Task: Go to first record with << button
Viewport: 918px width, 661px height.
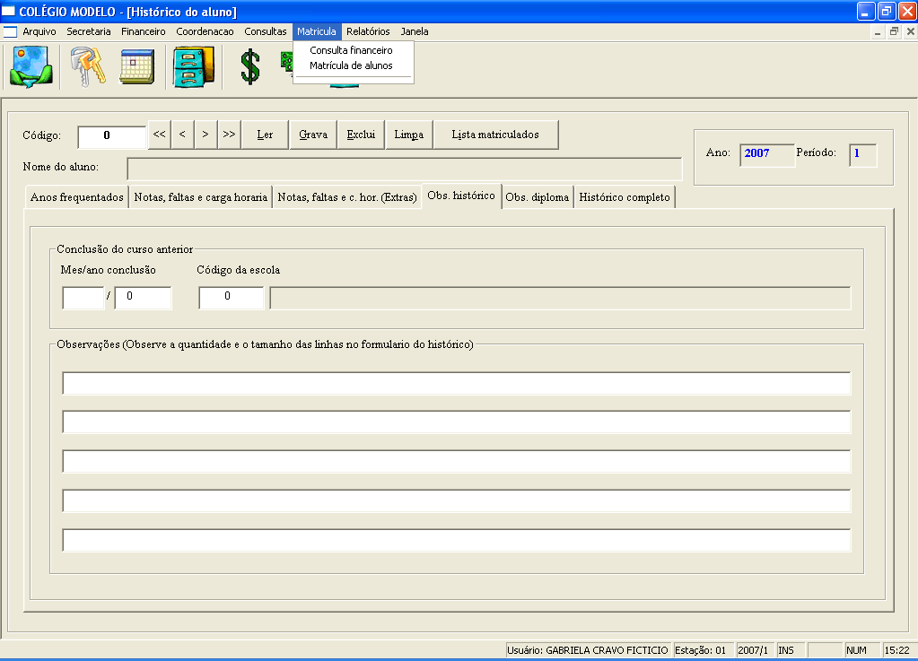Action: pyautogui.click(x=159, y=135)
